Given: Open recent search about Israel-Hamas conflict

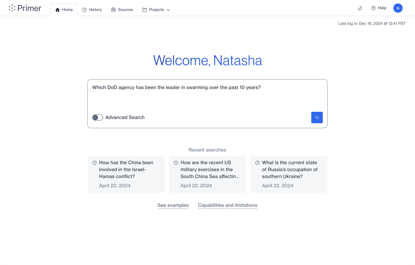Looking at the screenshot, I should 126,174.
